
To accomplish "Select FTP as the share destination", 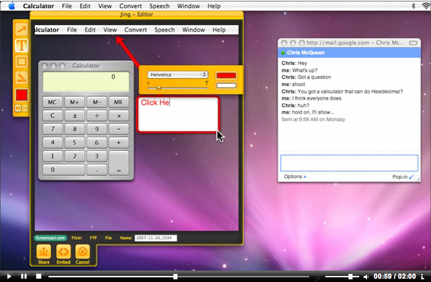I will point(92,238).
